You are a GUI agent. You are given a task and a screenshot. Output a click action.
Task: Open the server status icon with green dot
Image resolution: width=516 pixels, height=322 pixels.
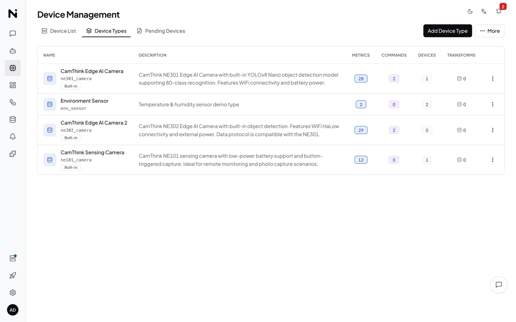[x=13, y=258]
